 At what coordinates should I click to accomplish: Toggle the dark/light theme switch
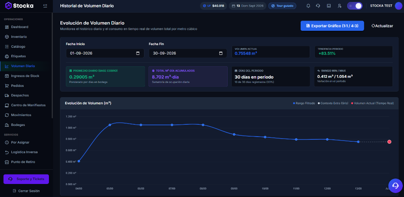coord(355,6)
